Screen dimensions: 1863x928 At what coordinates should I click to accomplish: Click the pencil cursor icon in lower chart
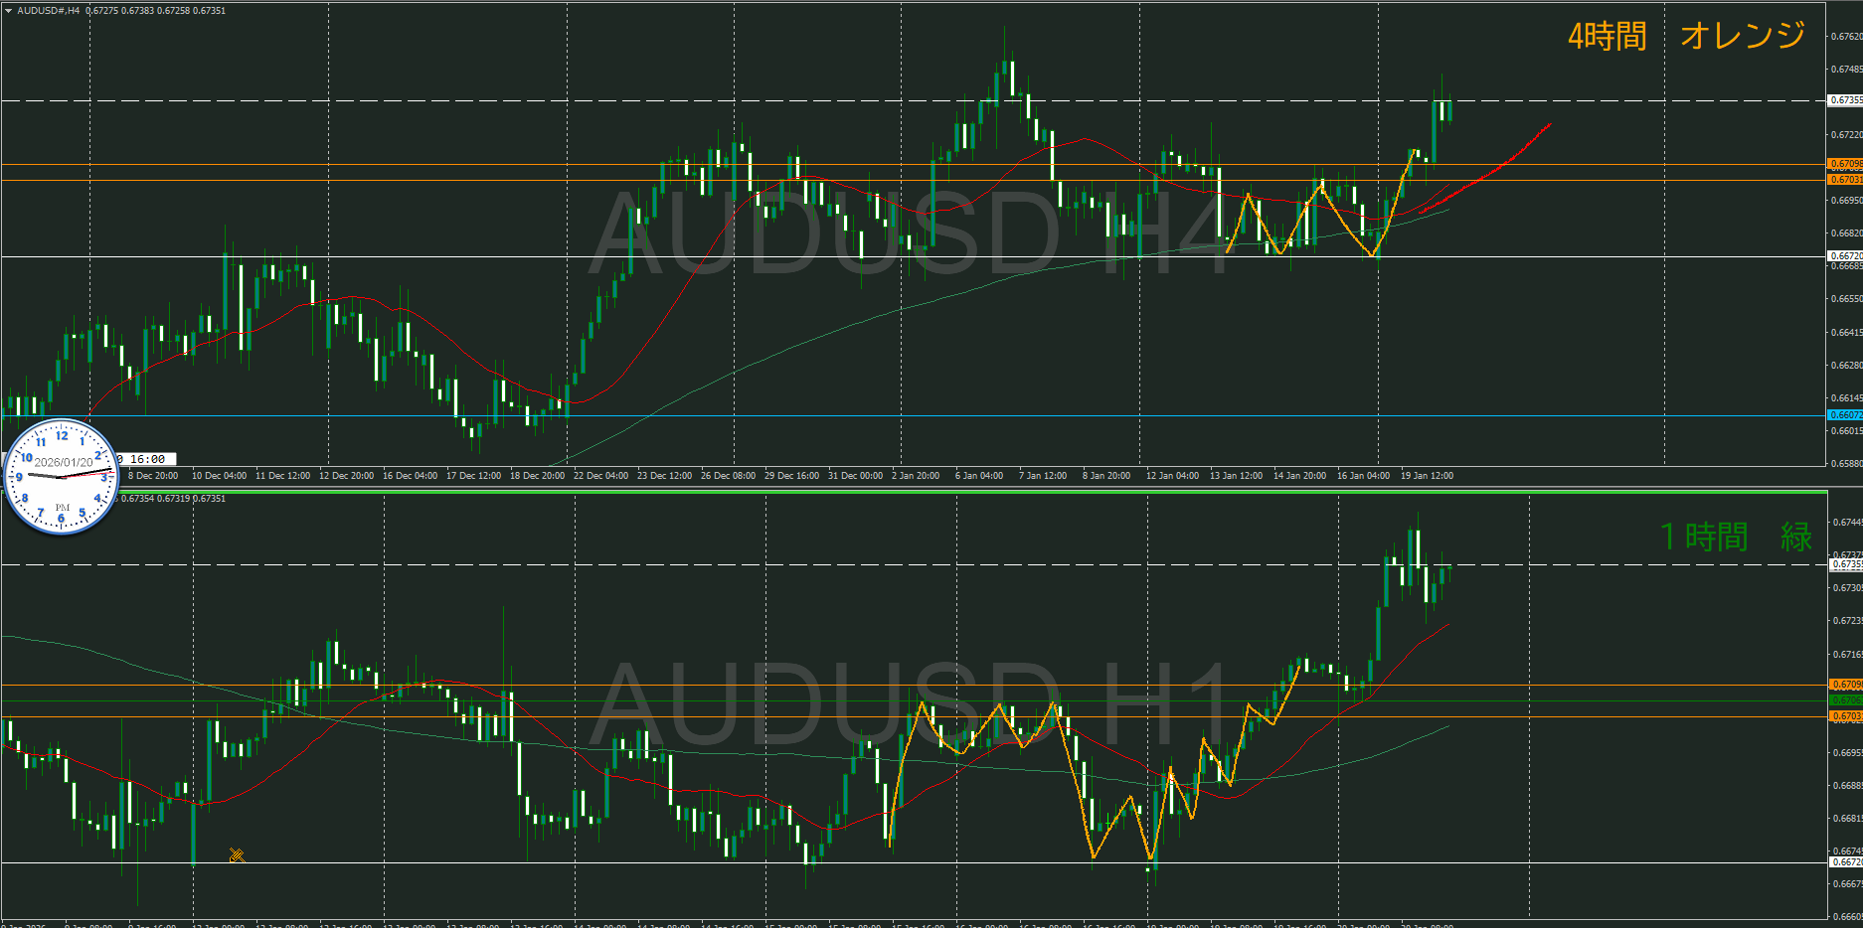click(x=237, y=854)
